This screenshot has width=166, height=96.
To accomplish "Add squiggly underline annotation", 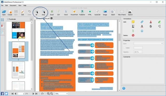I will coord(142,26).
